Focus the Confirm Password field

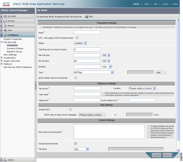tap(142, 100)
